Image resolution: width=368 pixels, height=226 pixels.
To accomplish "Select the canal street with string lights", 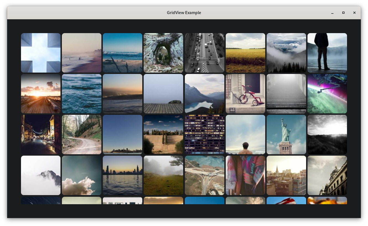I will pyautogui.click(x=41, y=134).
